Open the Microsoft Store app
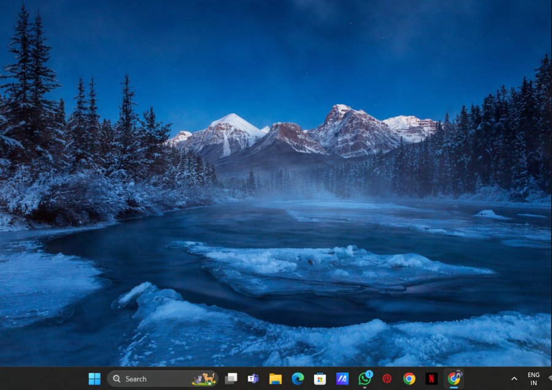 pyautogui.click(x=320, y=379)
